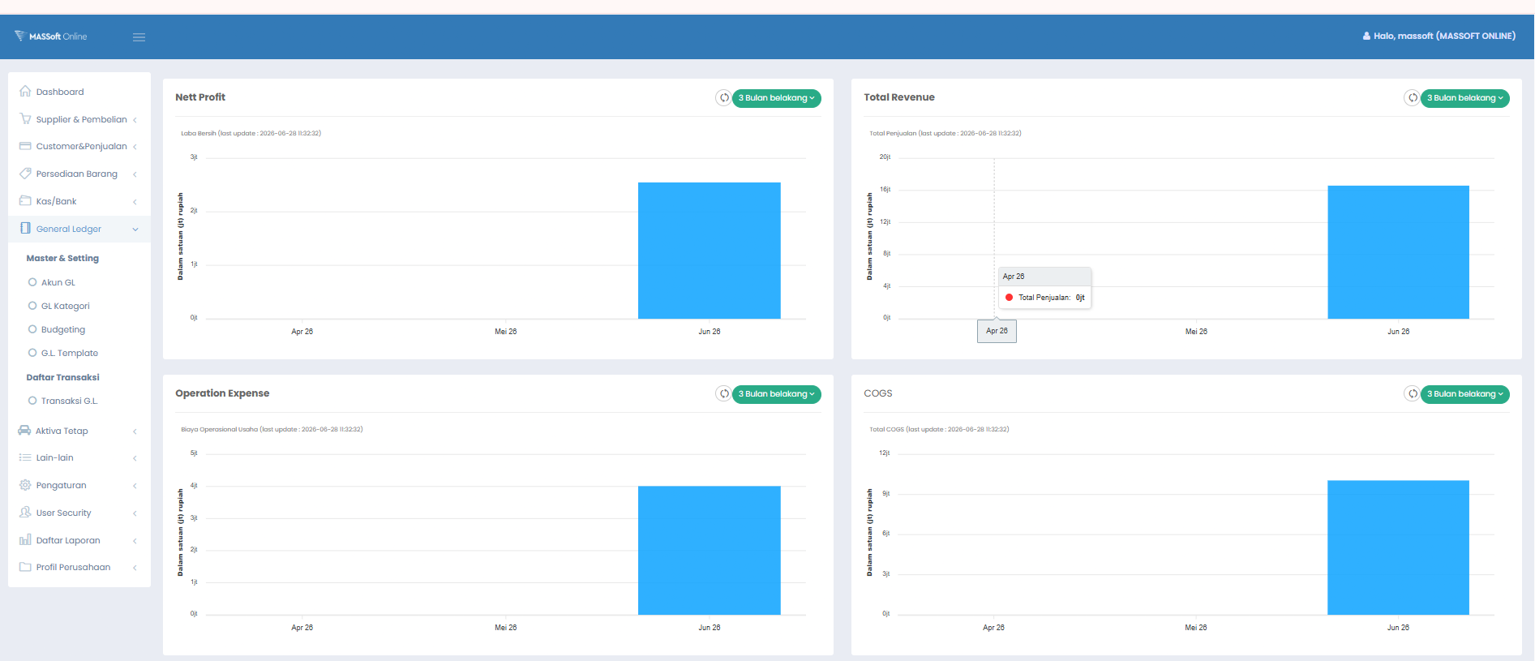Expand Aktiva Tetap chevron
The height and width of the screenshot is (661, 1535).
pyautogui.click(x=135, y=431)
